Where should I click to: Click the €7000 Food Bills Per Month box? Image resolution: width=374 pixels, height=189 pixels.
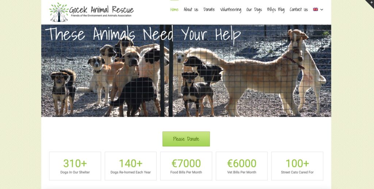pyautogui.click(x=186, y=166)
